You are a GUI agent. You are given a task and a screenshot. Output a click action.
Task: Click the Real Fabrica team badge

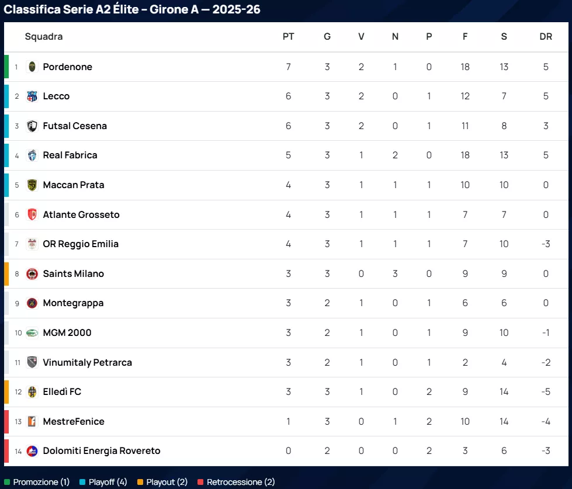[x=32, y=155]
